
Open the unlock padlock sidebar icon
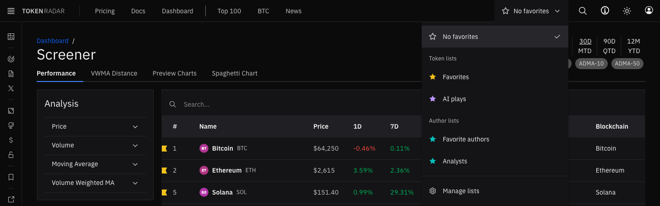pos(11,155)
